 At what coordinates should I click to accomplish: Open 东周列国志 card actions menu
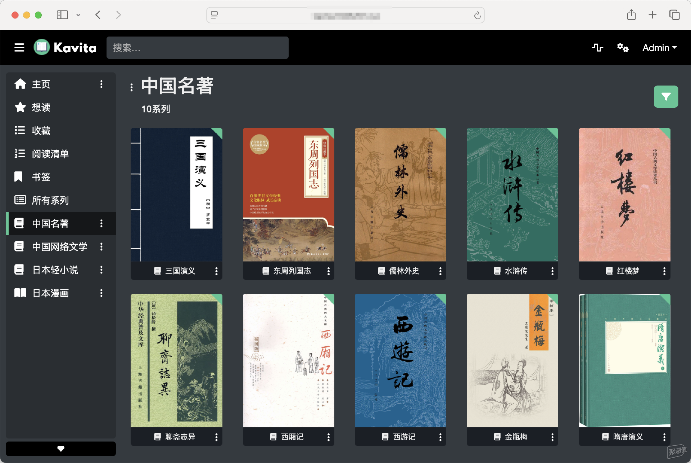[328, 271]
